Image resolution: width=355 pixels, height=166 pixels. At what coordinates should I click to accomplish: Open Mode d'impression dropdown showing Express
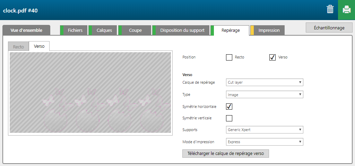265,142
